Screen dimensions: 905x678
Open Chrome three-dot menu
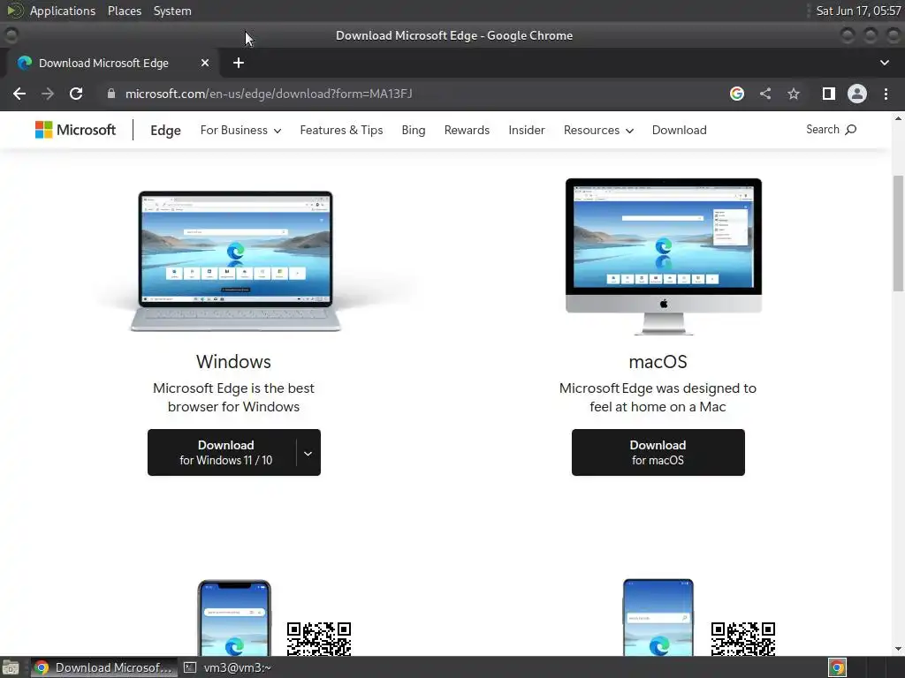(x=886, y=94)
